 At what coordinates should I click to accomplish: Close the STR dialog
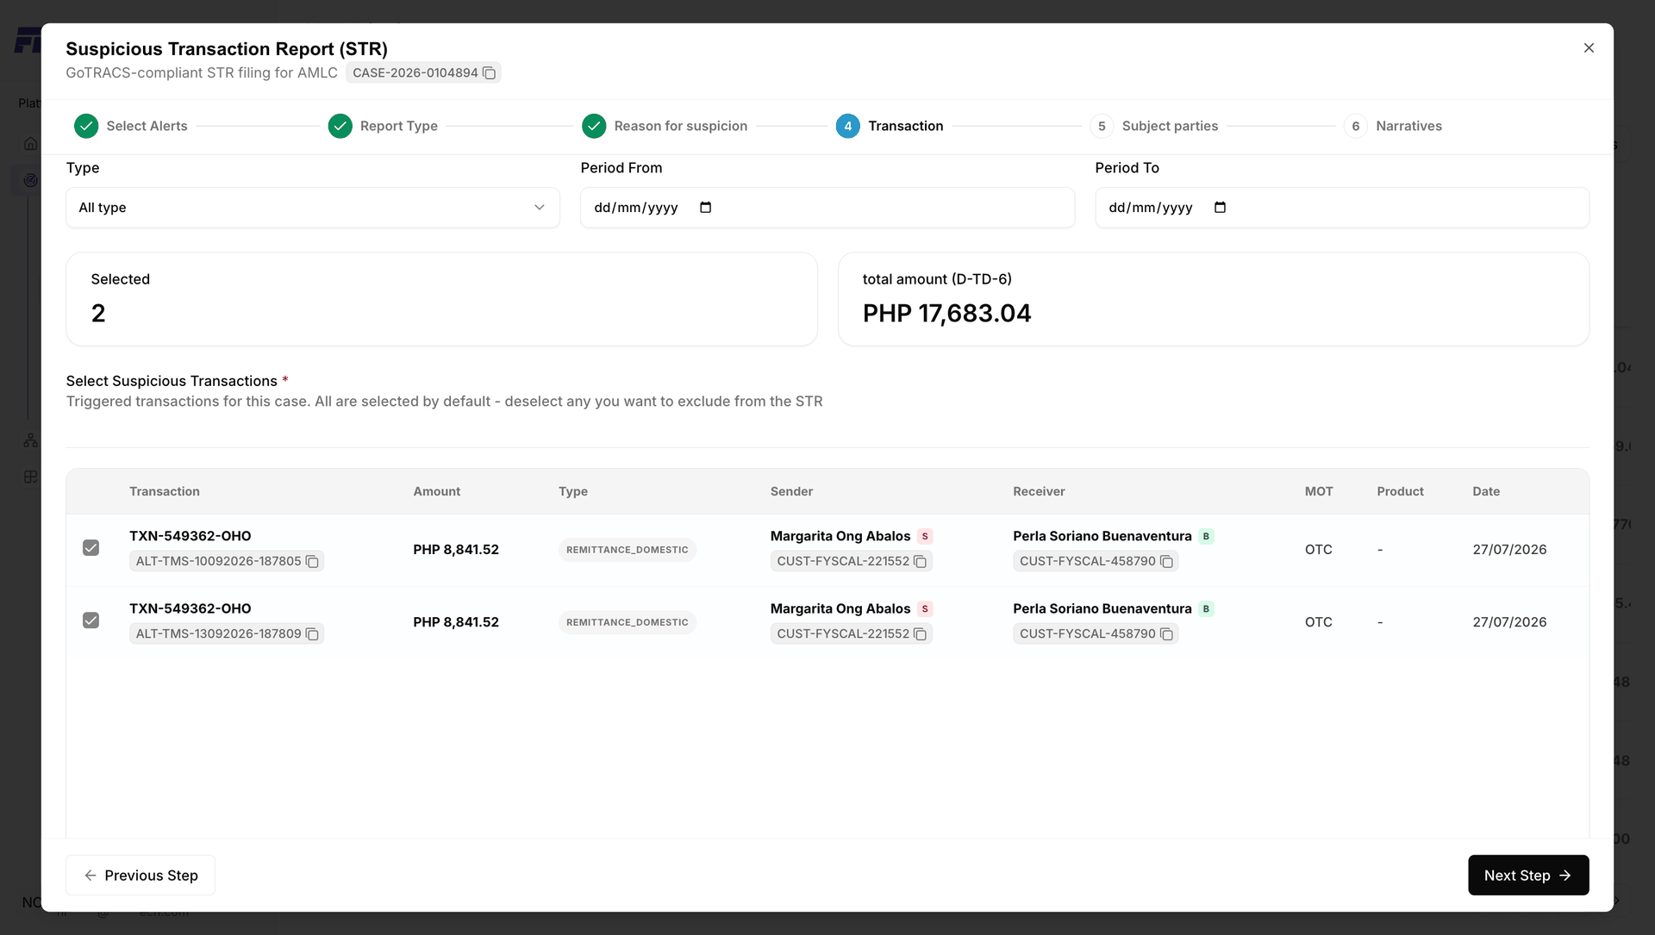1589,48
